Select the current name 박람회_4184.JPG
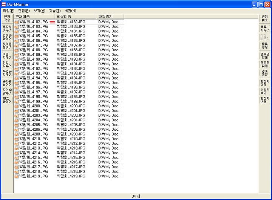Image resolution: width=272 pixels, height=200 pixels. pyautogui.click(x=33, y=31)
